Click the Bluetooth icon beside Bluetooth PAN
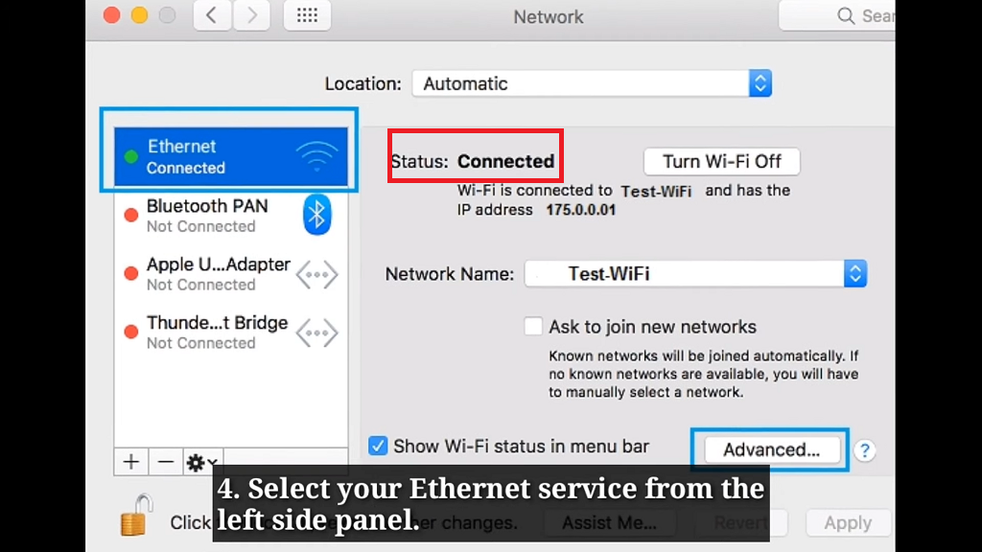 click(x=316, y=215)
